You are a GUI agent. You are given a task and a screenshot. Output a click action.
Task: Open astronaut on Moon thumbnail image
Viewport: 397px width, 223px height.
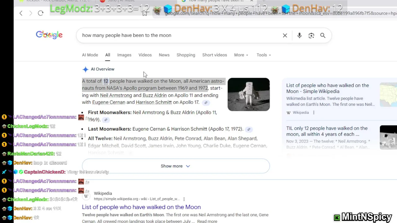(249, 94)
